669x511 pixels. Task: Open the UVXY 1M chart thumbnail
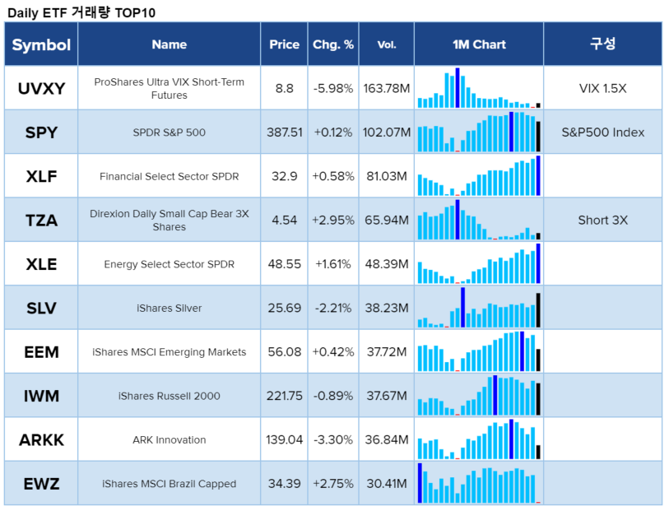click(x=479, y=88)
